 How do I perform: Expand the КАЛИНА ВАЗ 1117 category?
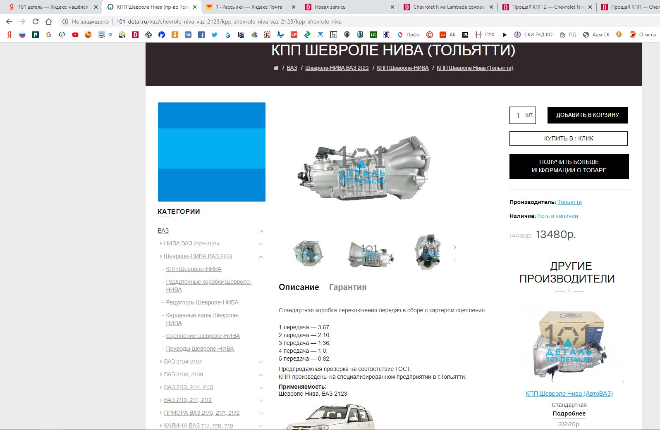[261, 426]
